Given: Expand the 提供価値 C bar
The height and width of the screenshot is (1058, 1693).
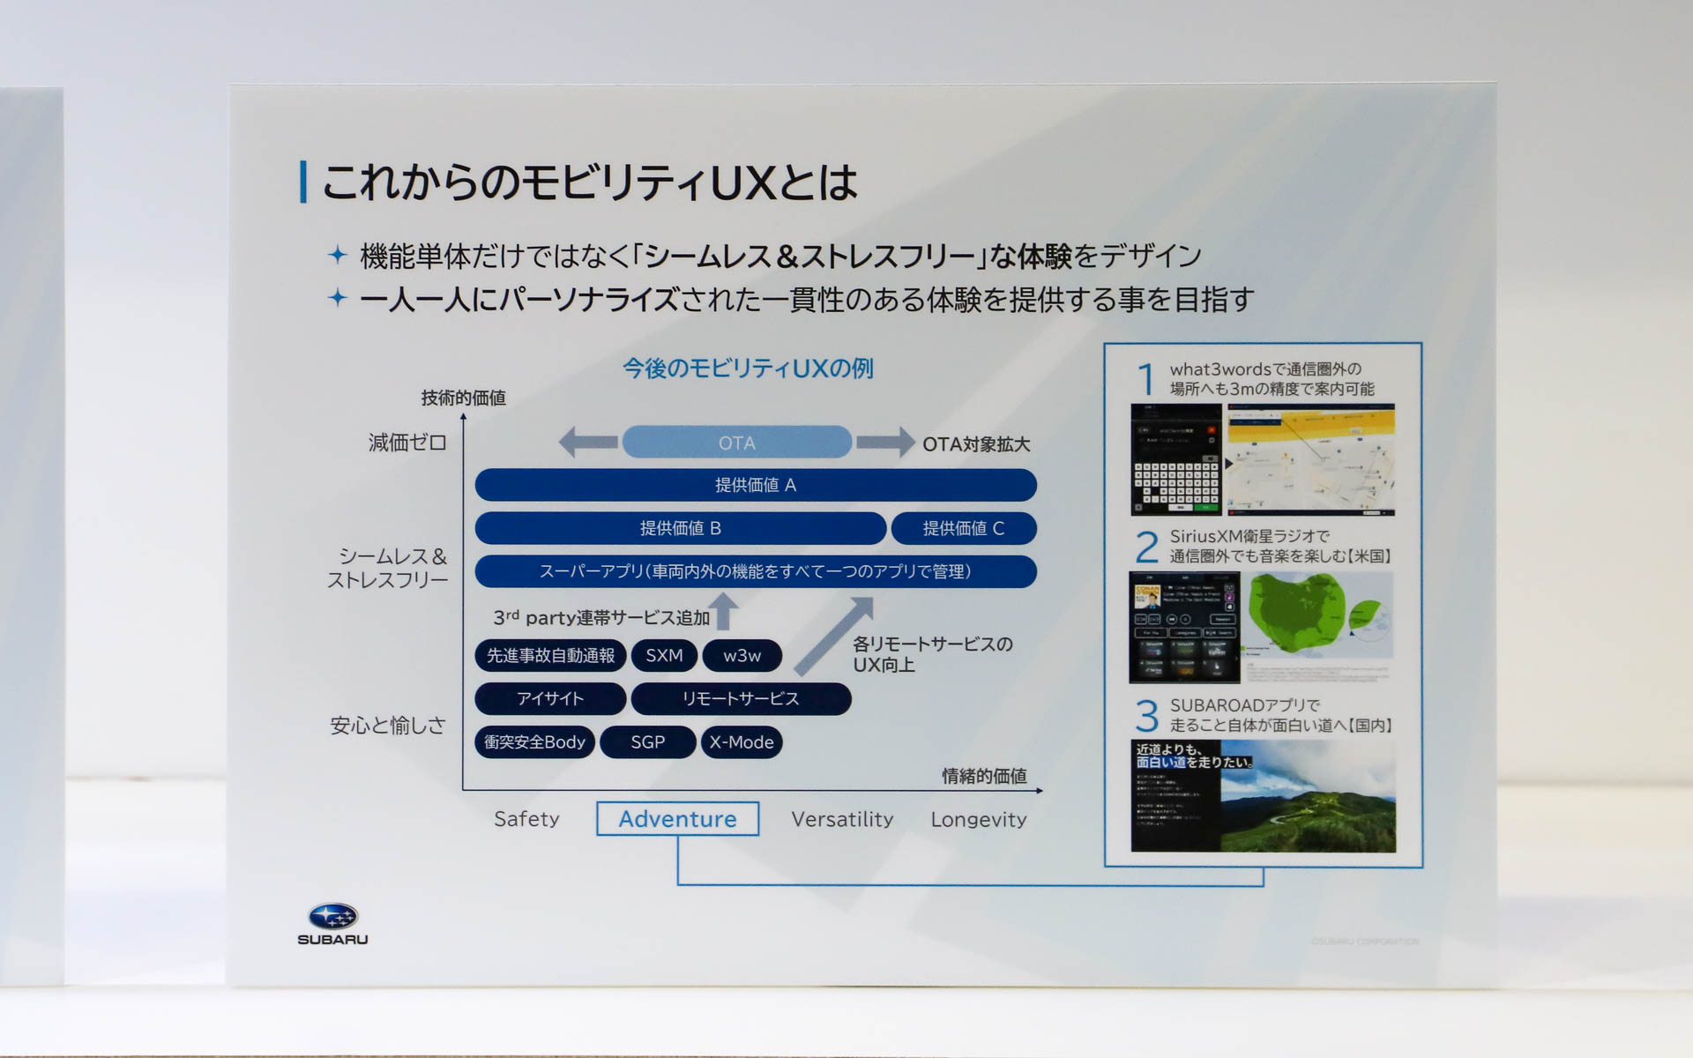Looking at the screenshot, I should tap(964, 528).
